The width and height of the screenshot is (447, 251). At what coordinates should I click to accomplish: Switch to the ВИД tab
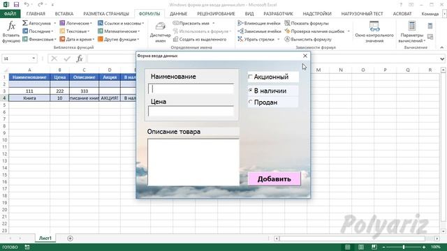[249, 14]
